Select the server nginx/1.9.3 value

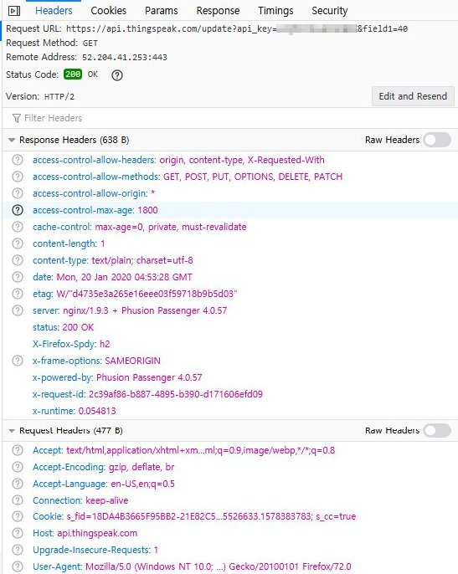click(145, 310)
